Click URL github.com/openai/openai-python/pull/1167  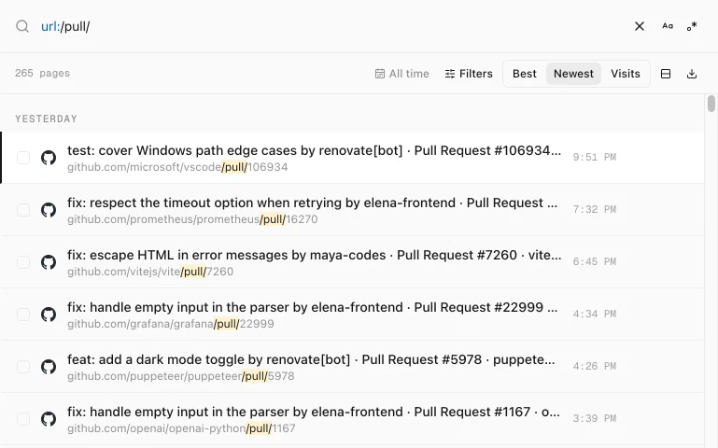[181, 427]
